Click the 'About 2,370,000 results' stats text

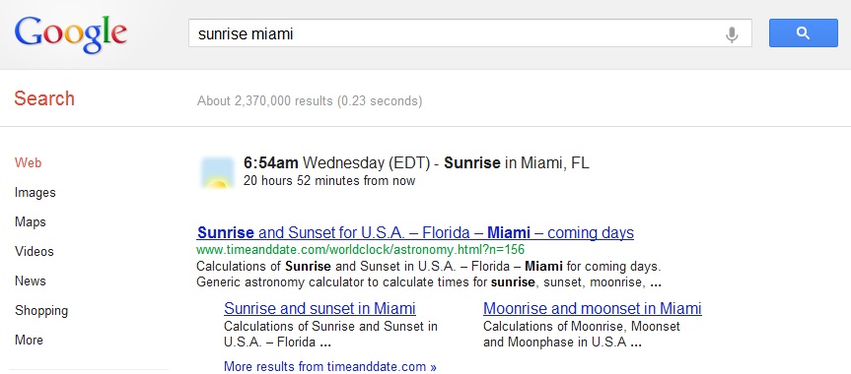click(310, 100)
